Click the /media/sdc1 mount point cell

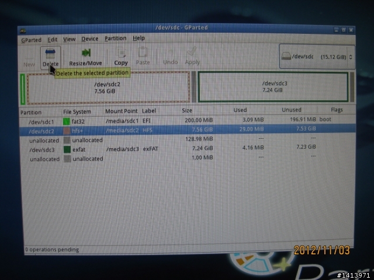pos(122,121)
